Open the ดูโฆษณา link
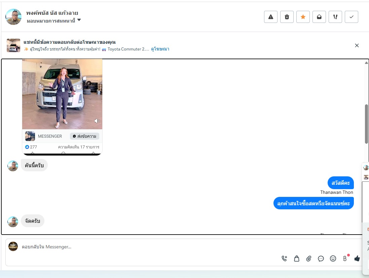This screenshot has width=369, height=278. tap(160, 49)
